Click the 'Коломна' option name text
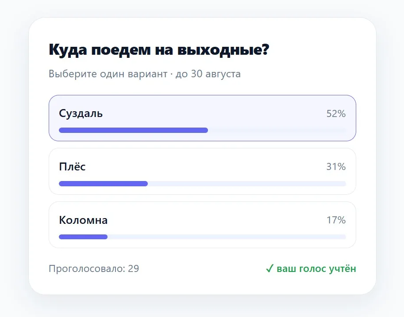Screen dimensions: 404x317 (83, 220)
